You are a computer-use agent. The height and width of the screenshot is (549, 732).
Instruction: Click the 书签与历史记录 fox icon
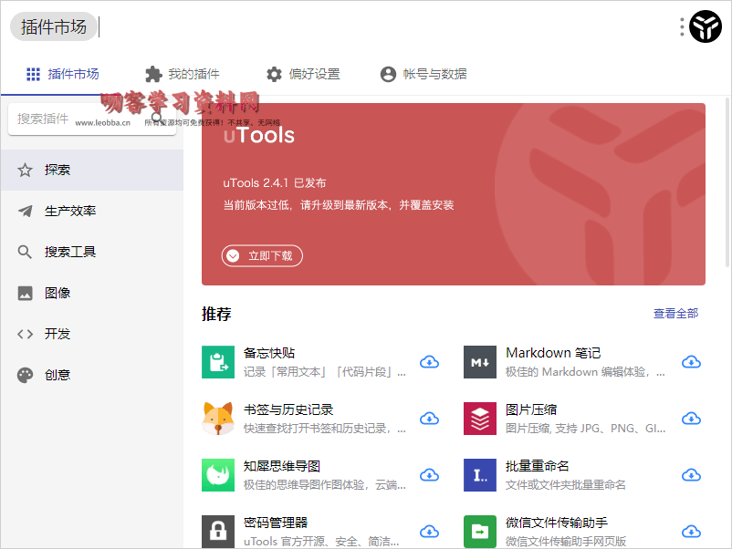click(x=218, y=419)
